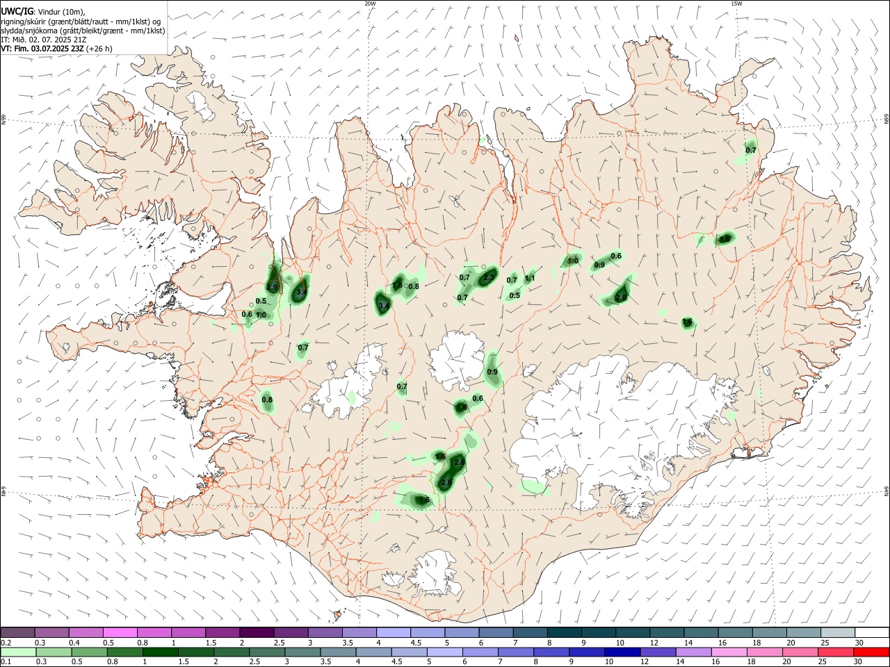Click the 'slydda/snjókoma' legend description line
The width and height of the screenshot is (890, 667).
pyautogui.click(x=83, y=31)
